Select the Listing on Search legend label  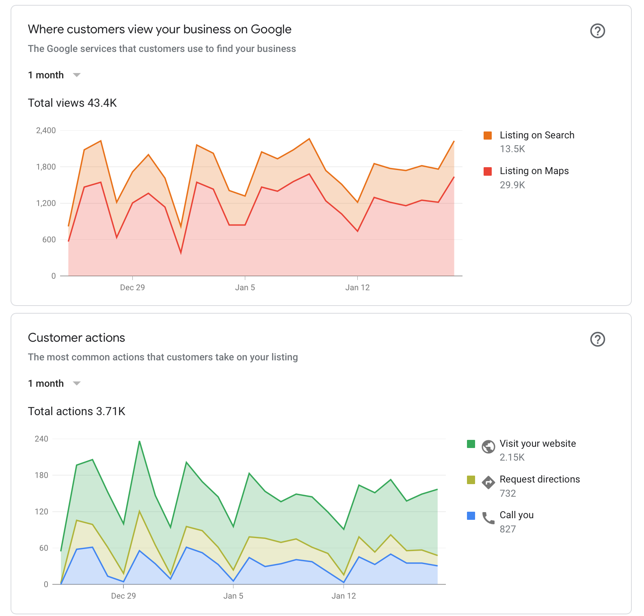(x=537, y=135)
